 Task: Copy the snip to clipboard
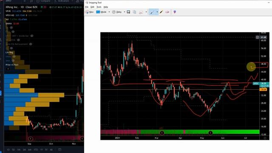click(x=134, y=12)
